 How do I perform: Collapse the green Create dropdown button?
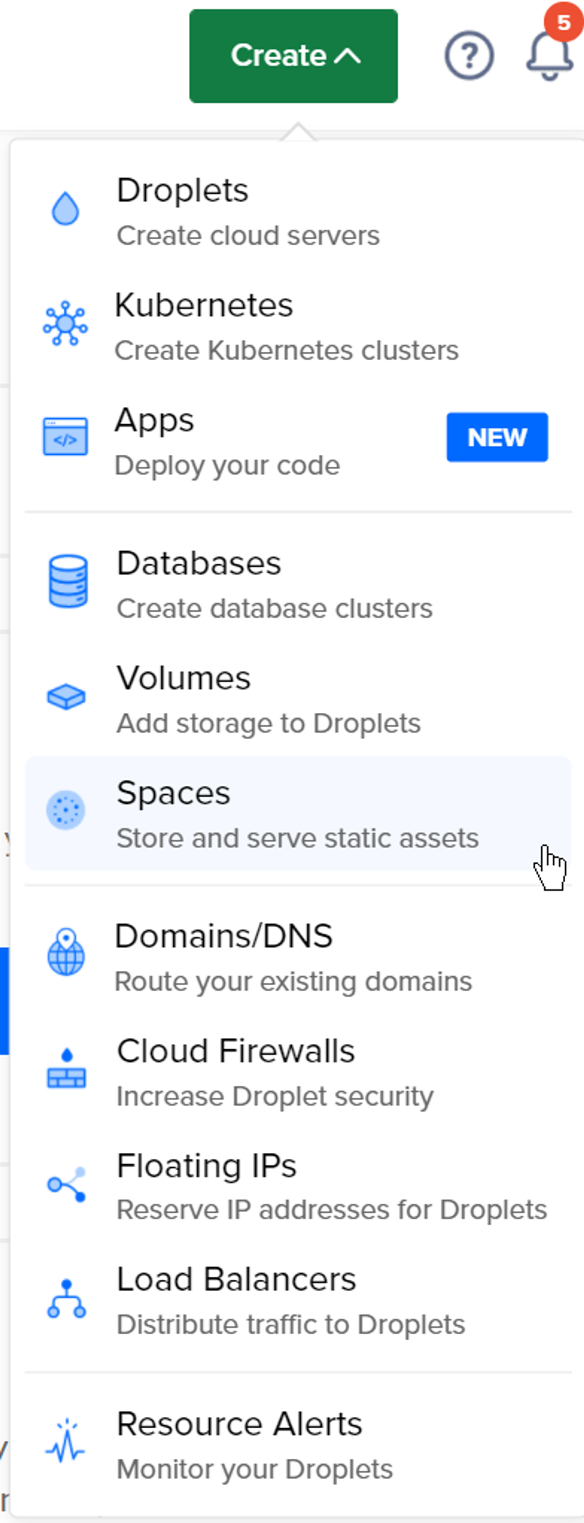[x=293, y=56]
